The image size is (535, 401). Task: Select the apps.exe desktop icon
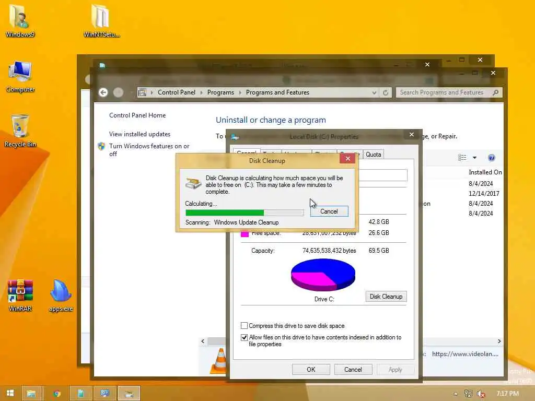tap(61, 296)
